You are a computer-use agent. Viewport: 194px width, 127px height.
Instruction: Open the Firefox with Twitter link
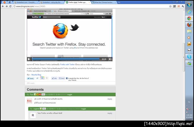(x=67, y=64)
